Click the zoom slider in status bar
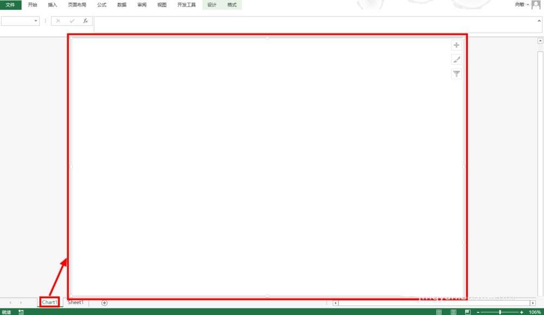The image size is (544, 315). tap(499, 312)
